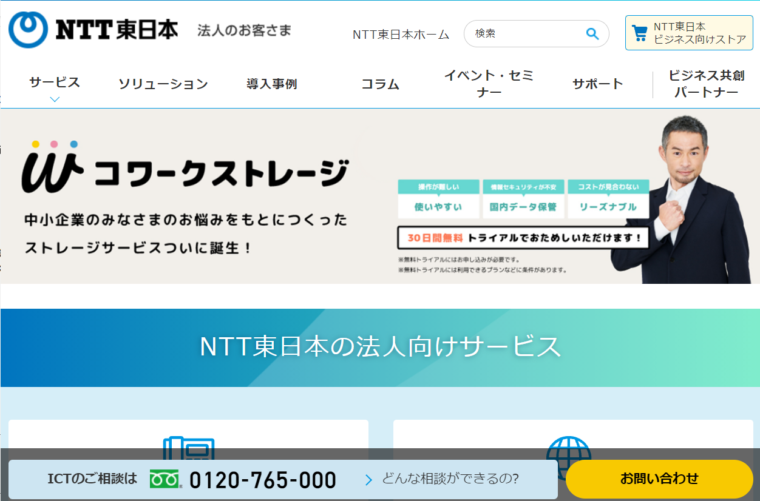
Task: Click the NTT East logo icon
Action: point(28,30)
